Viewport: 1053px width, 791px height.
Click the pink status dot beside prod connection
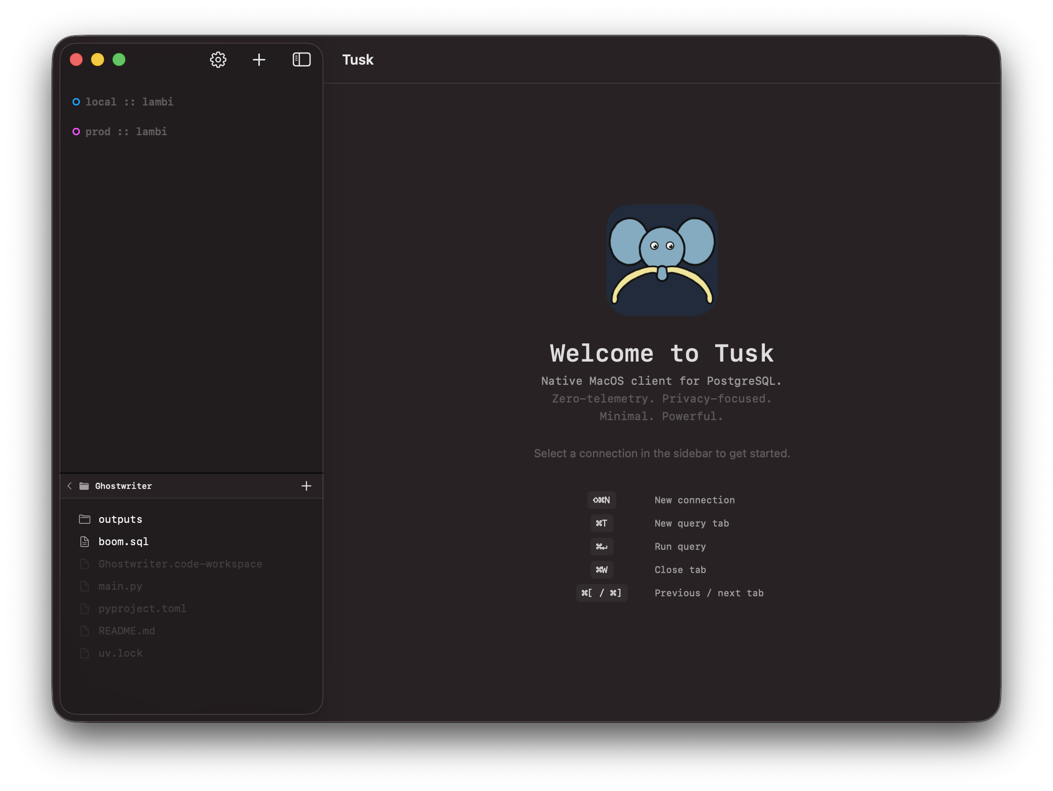coord(76,132)
